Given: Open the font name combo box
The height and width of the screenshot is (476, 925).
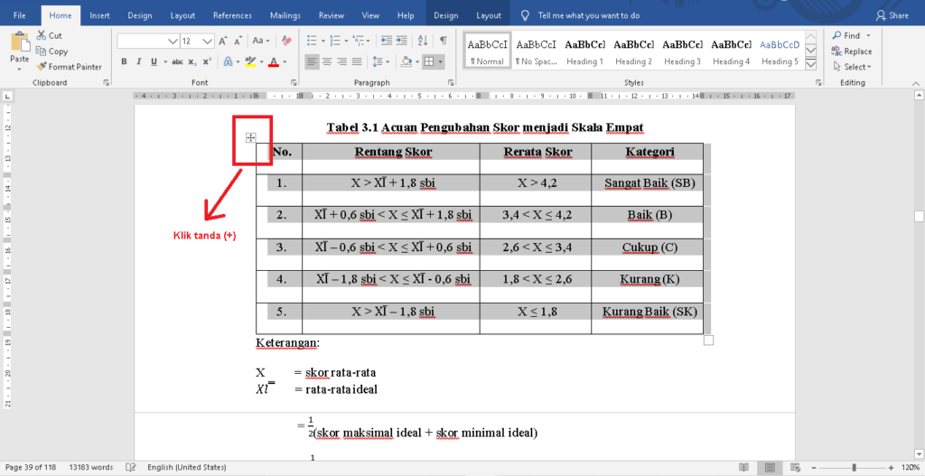Looking at the screenshot, I should pos(148,41).
